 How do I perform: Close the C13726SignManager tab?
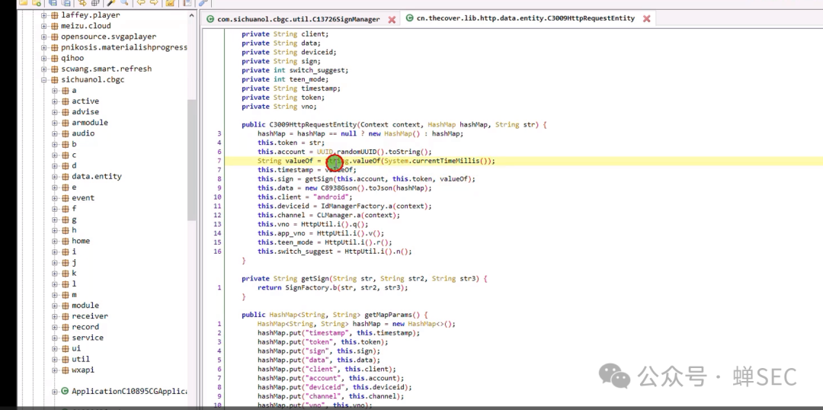pyautogui.click(x=392, y=19)
